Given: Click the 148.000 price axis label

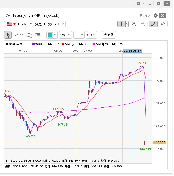Looking at the screenshot, I should click(160, 104).
